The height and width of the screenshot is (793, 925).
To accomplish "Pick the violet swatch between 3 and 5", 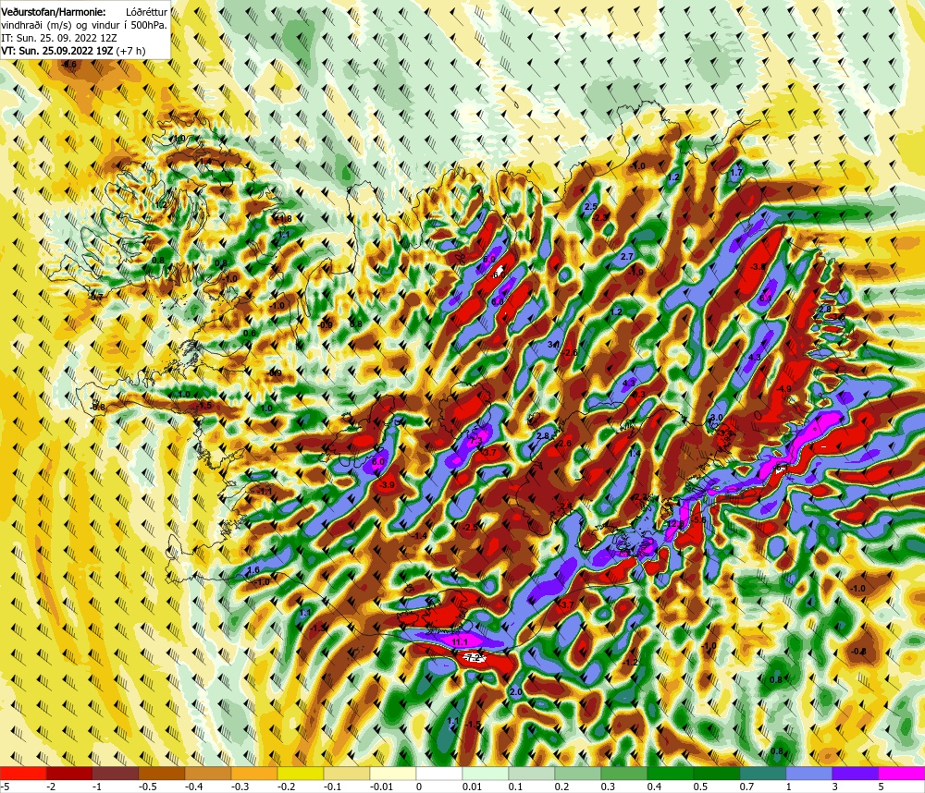I will pos(856,773).
